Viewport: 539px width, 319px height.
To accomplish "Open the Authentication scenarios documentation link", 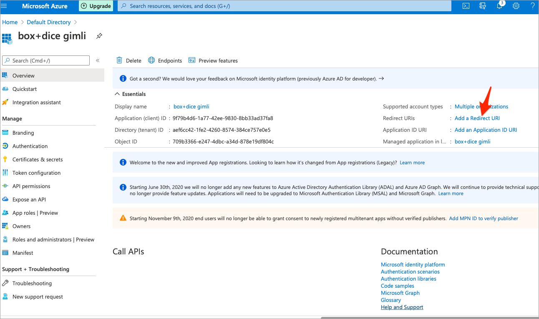I will [410, 272].
